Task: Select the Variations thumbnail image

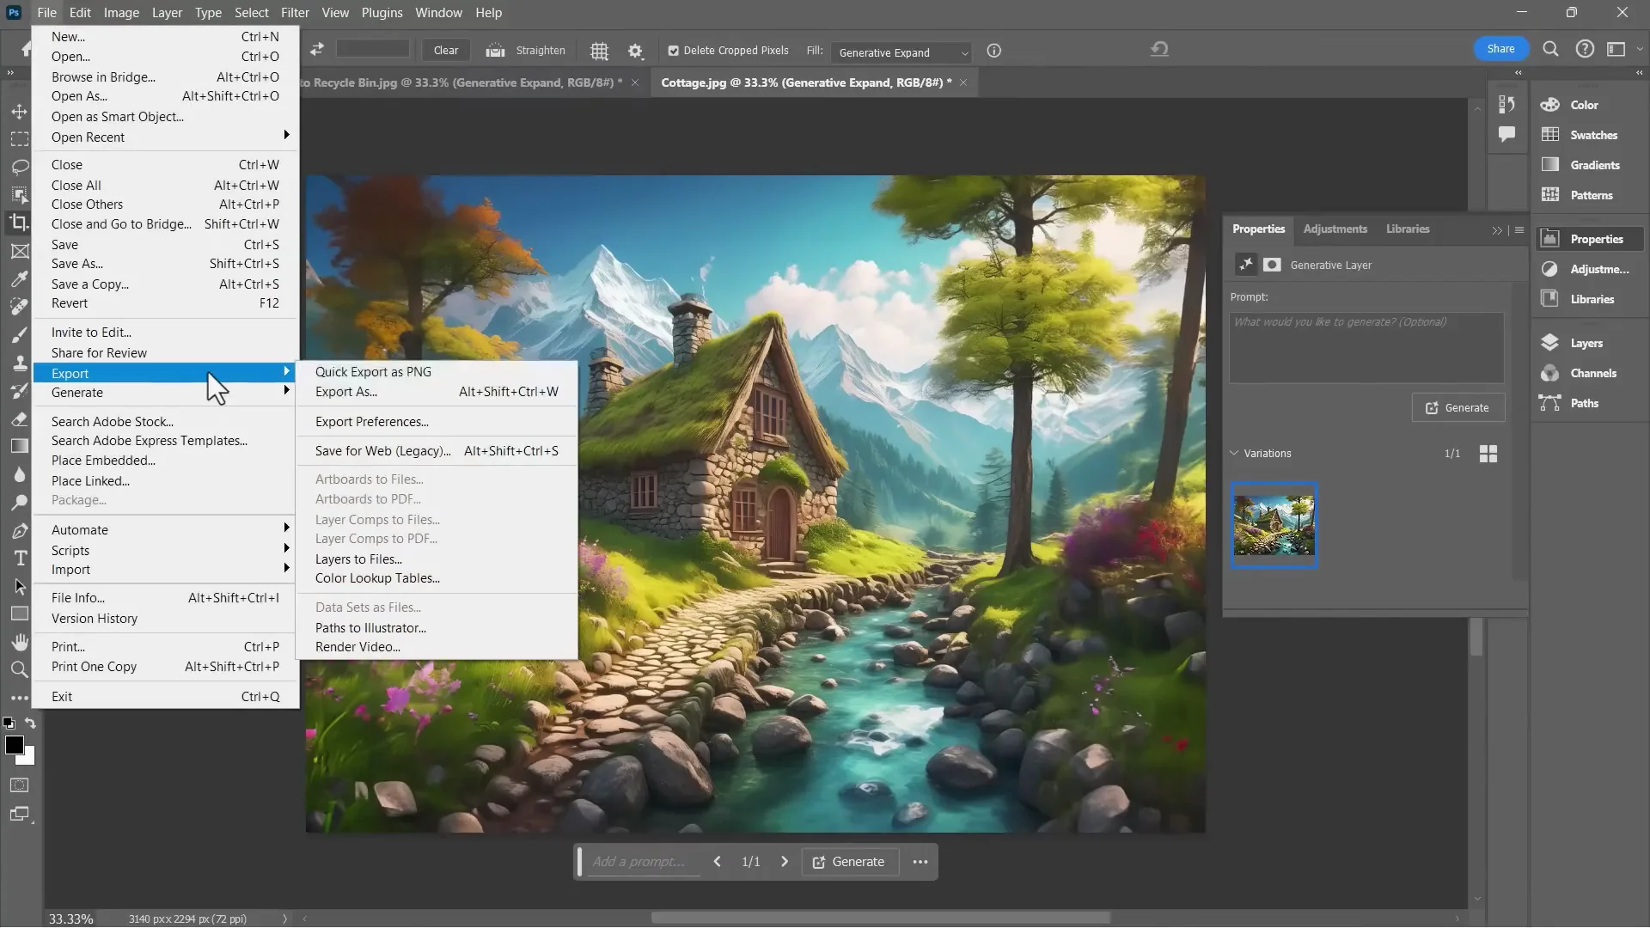Action: (x=1274, y=524)
